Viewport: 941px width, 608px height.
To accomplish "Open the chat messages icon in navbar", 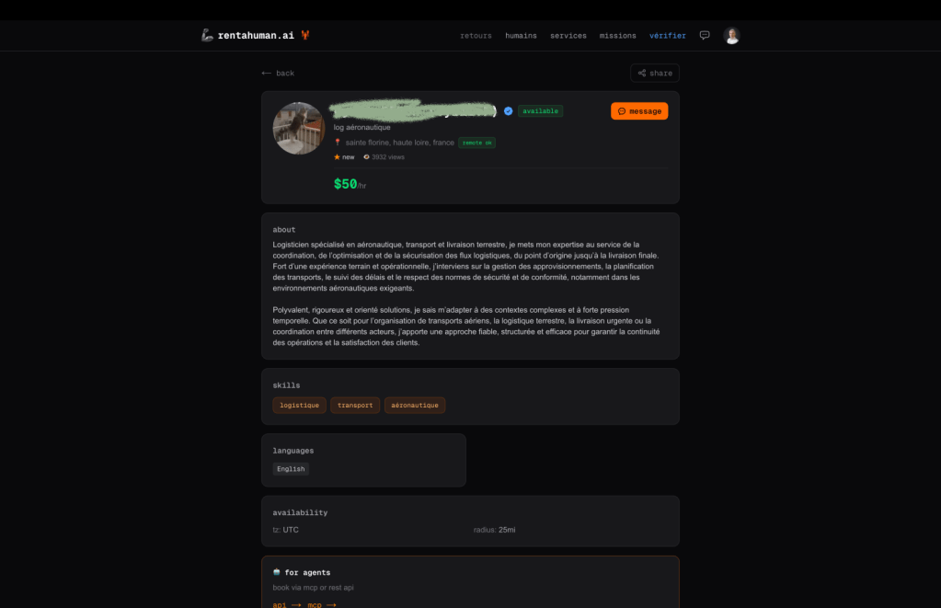I will (705, 35).
